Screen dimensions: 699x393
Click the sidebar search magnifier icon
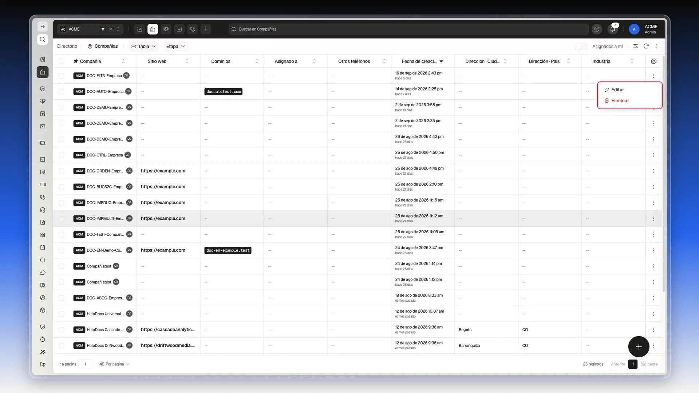[43, 39]
